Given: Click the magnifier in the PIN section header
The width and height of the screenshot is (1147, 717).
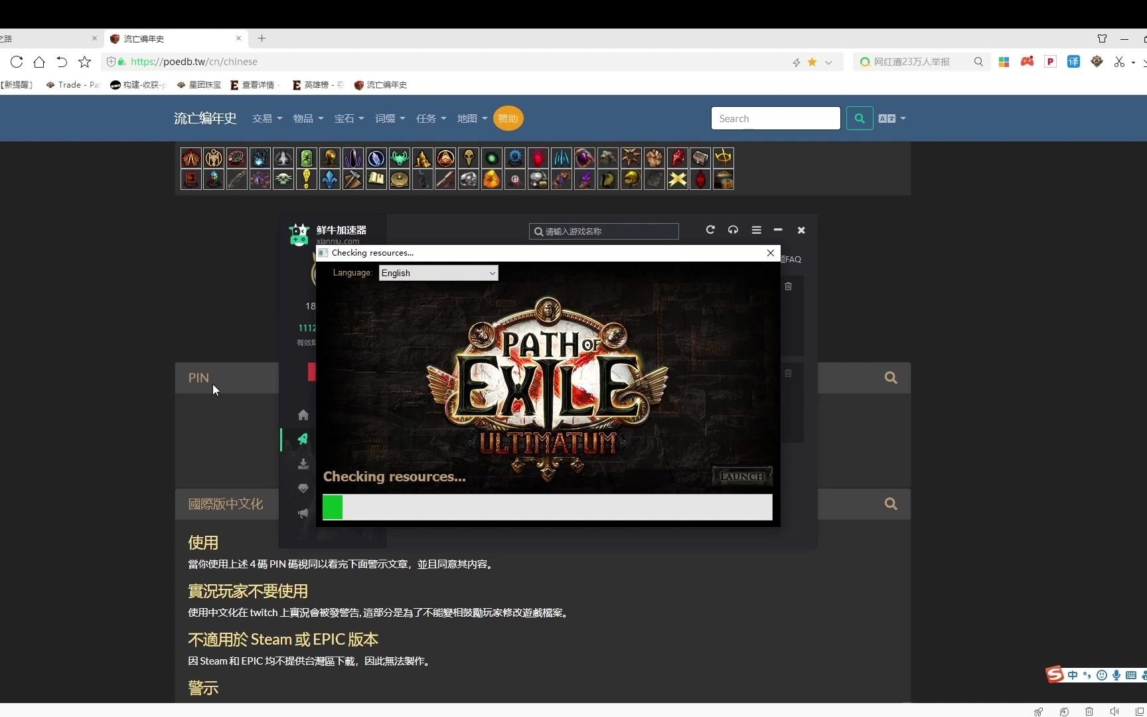Looking at the screenshot, I should click(x=891, y=378).
